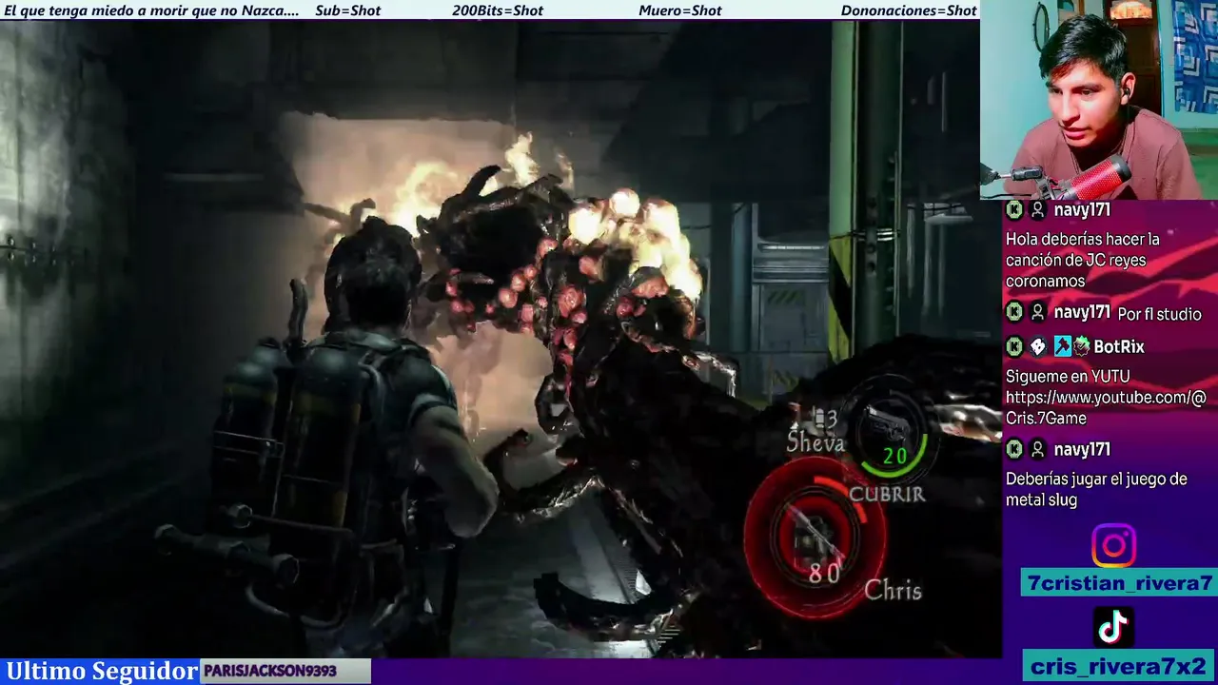The image size is (1218, 685).
Task: Click the 'Ultimo Seguidor' label
Action: (x=101, y=671)
